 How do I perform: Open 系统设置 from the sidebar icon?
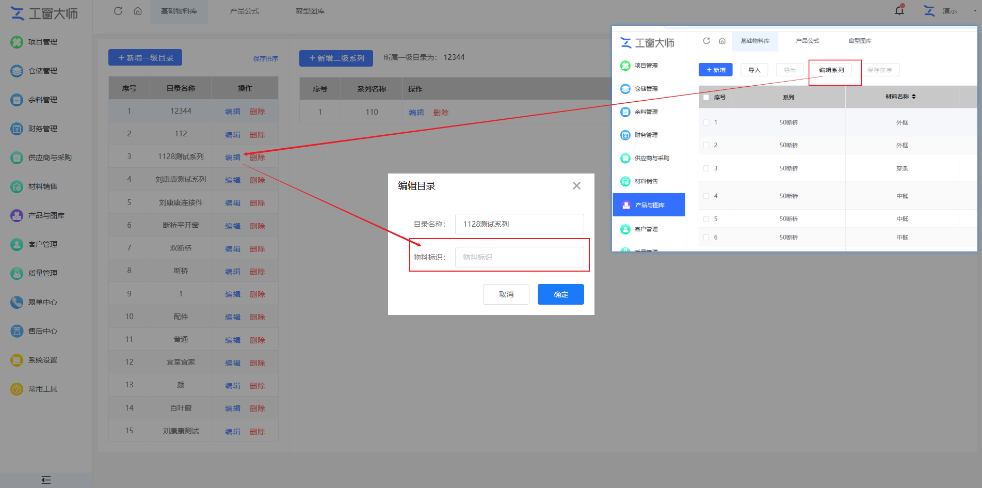point(17,360)
